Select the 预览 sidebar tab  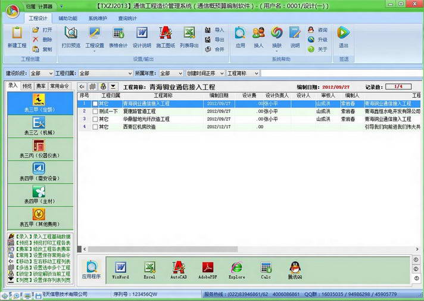point(27,86)
